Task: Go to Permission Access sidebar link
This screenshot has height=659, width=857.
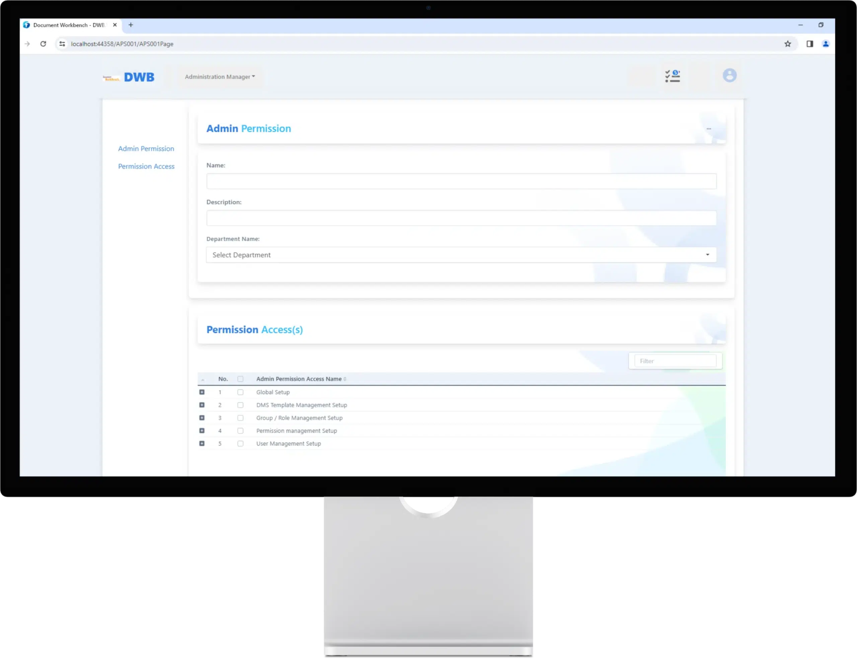Action: click(x=146, y=166)
